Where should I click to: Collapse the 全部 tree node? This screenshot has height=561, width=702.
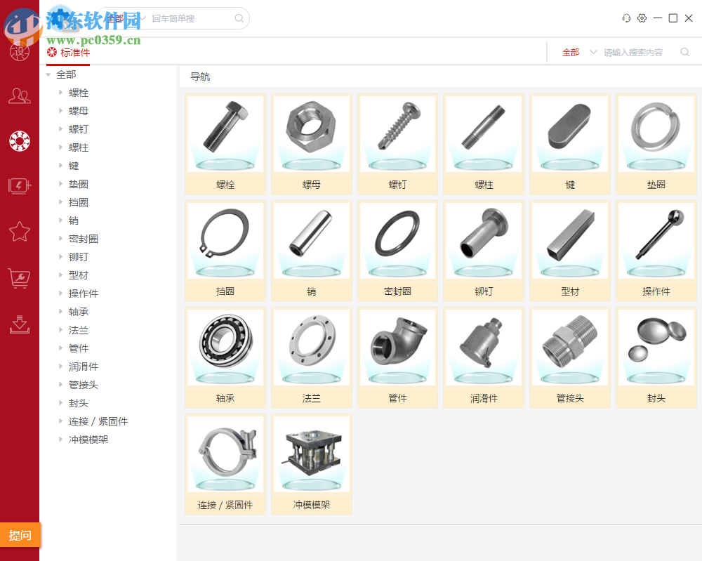(48, 74)
